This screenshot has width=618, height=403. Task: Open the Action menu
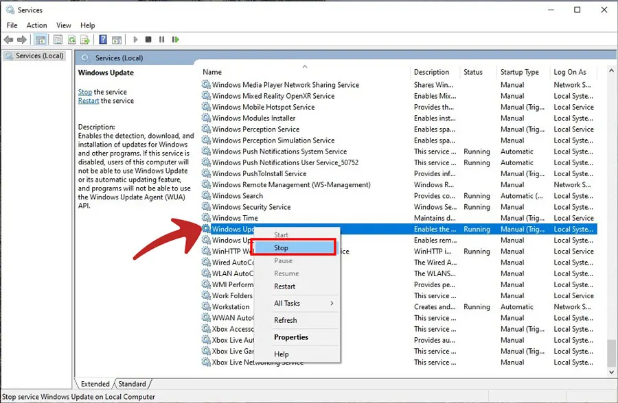click(36, 25)
